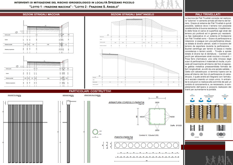The width and height of the screenshot is (233, 165).
Task: Click the Prospetto Paratia label
Action: click(14, 95)
